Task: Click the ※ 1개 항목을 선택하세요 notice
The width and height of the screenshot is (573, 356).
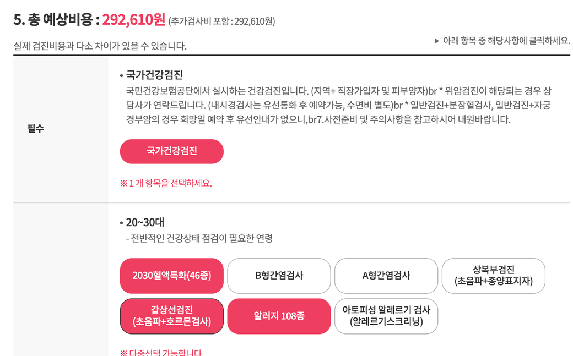Action: tap(166, 183)
